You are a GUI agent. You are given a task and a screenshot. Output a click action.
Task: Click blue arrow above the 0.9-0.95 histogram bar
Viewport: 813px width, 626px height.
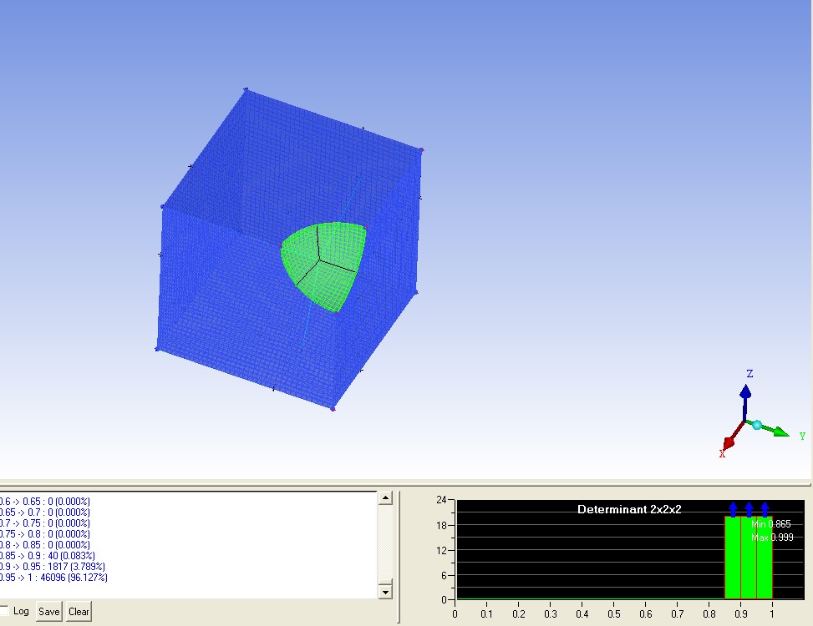tap(749, 508)
